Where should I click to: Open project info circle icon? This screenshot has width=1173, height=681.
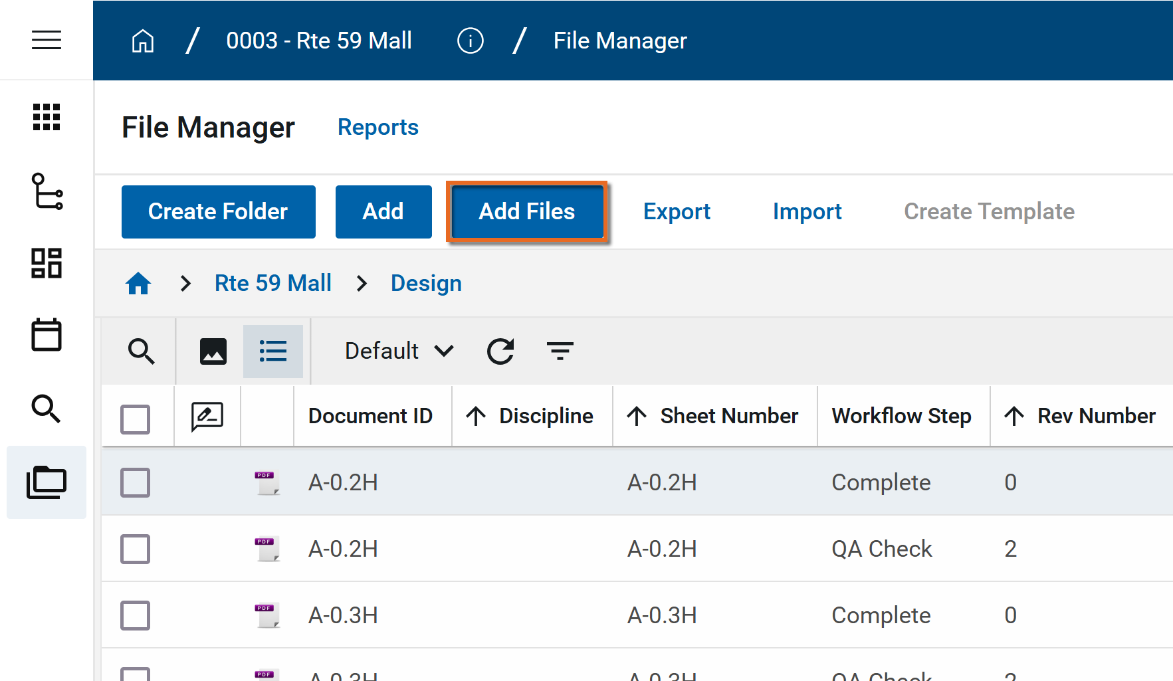click(x=470, y=41)
